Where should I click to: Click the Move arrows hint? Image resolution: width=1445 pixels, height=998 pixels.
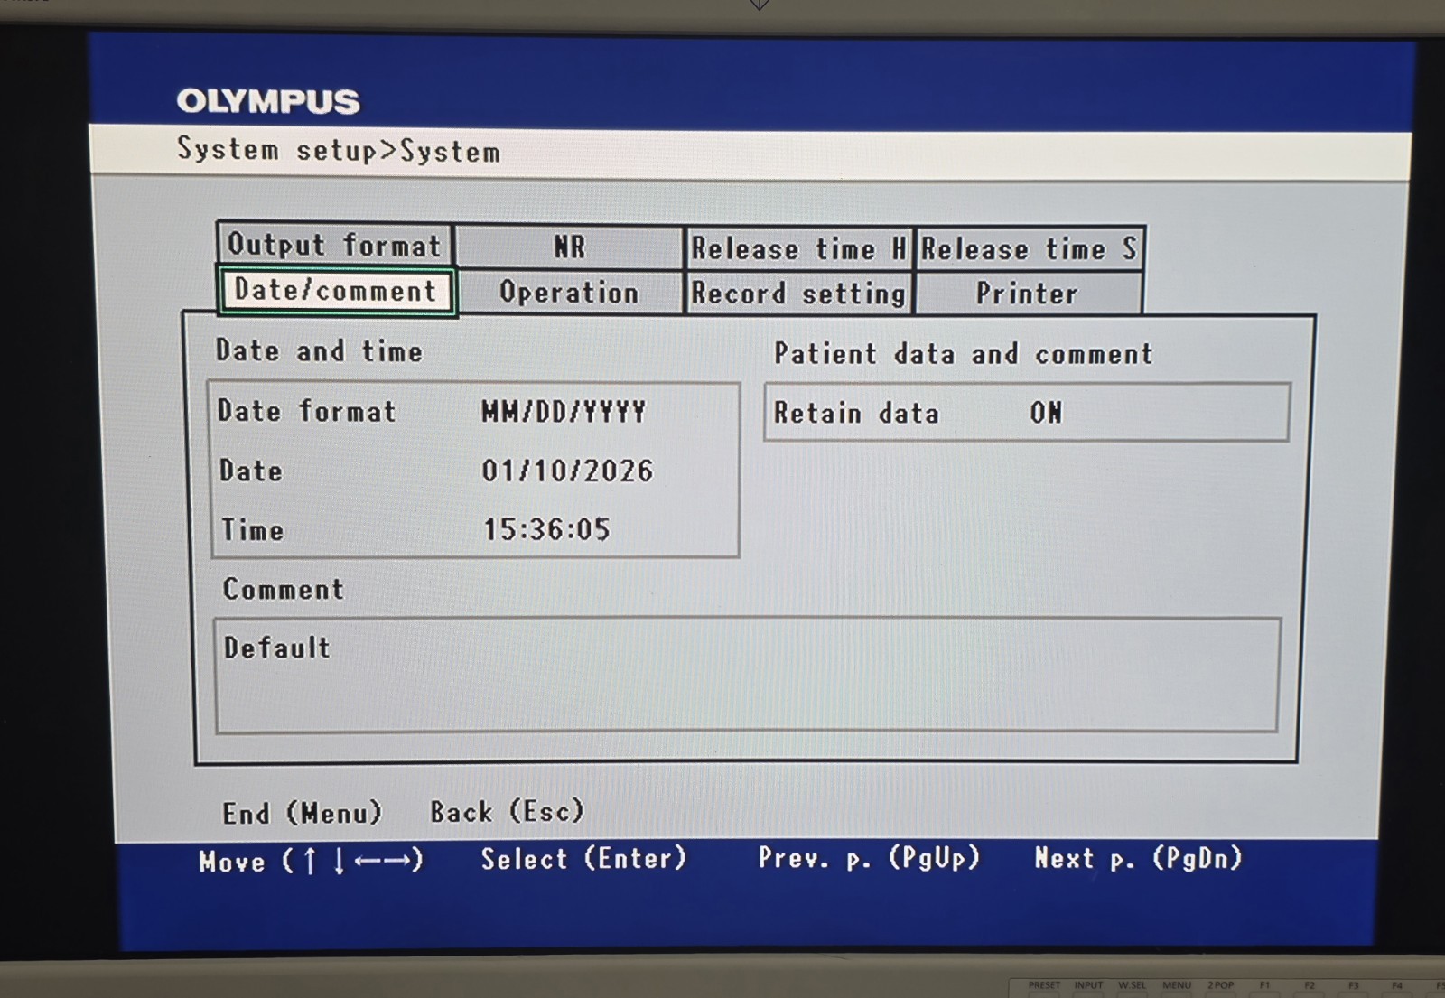[312, 861]
